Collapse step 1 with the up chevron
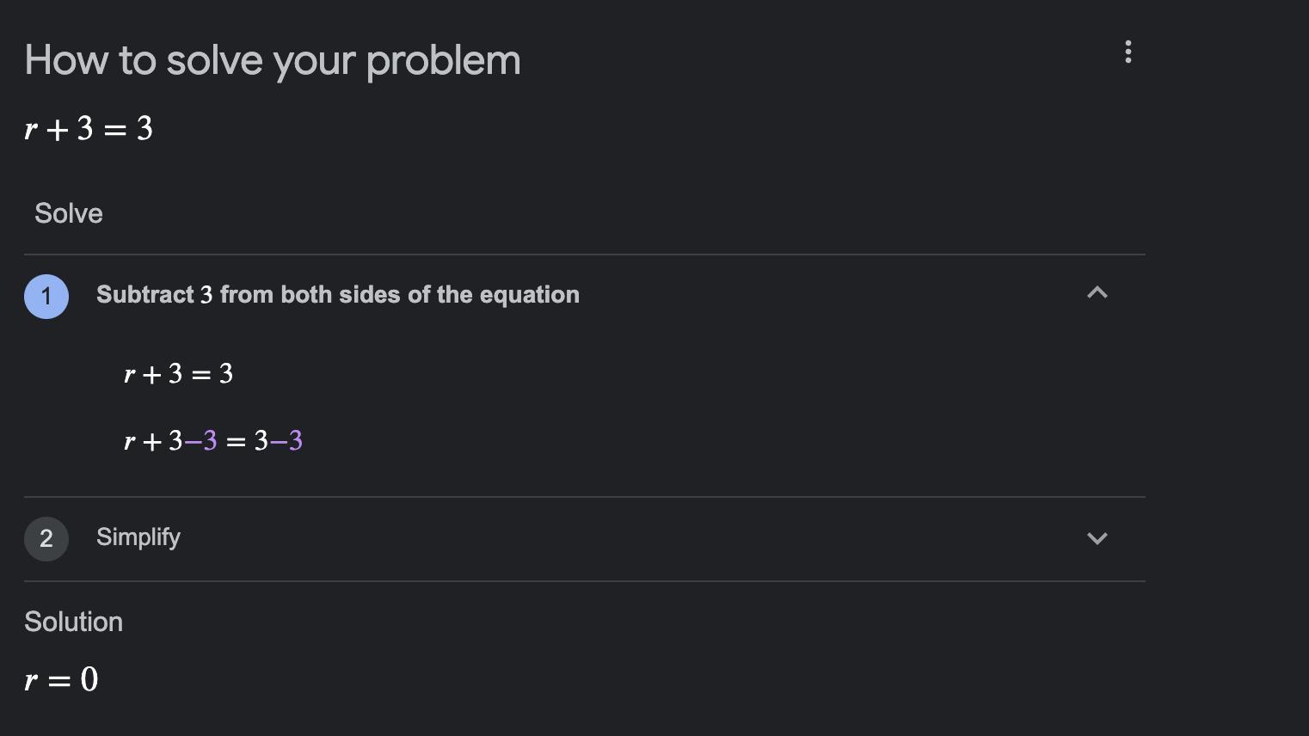Screen dimensions: 1309x736 pyautogui.click(x=1097, y=293)
